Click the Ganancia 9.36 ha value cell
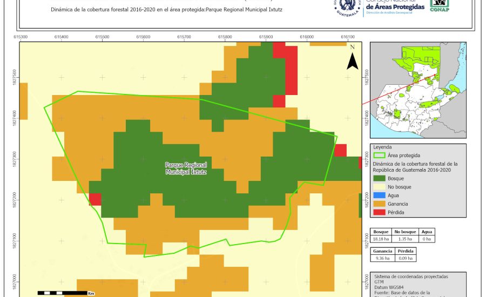Viewport: 486px width, 297px height. pyautogui.click(x=381, y=259)
